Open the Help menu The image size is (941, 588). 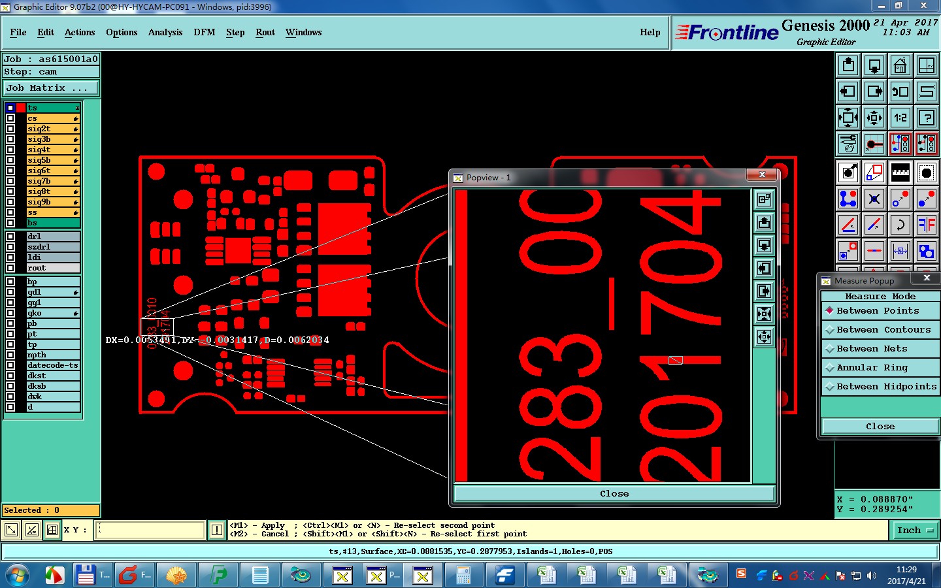[x=650, y=32]
